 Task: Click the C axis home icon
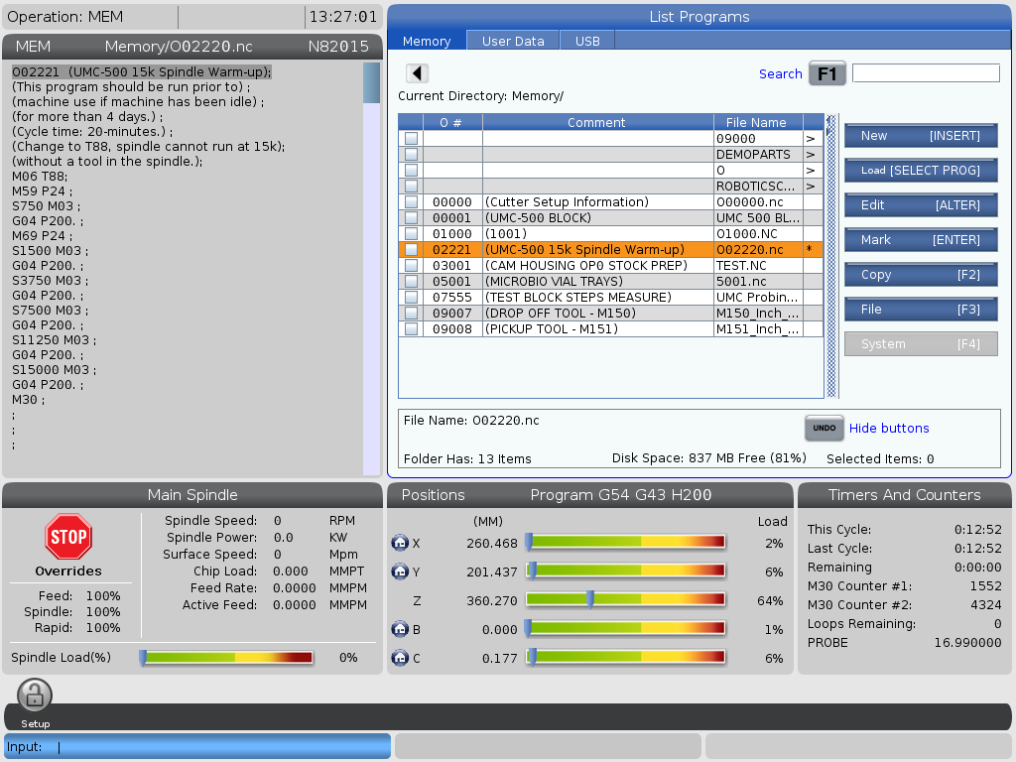[400, 658]
